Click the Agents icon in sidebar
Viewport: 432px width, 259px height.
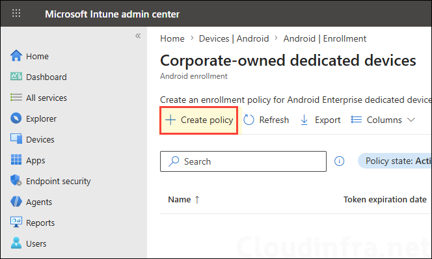click(x=16, y=202)
